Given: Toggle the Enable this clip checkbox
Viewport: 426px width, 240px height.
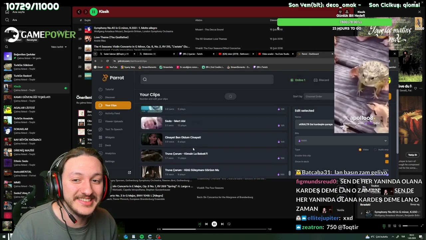Looking at the screenshot, I should [x=387, y=156].
